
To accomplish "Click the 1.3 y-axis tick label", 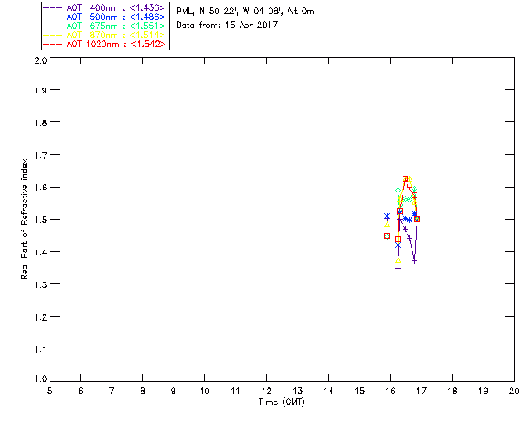I will [41, 284].
